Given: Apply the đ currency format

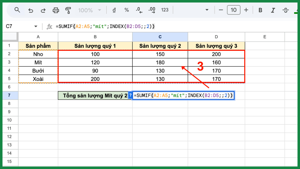Looking at the screenshot, I should 114,10.
